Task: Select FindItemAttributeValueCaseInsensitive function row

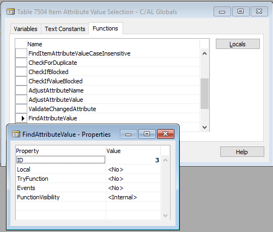Action: click(113, 53)
